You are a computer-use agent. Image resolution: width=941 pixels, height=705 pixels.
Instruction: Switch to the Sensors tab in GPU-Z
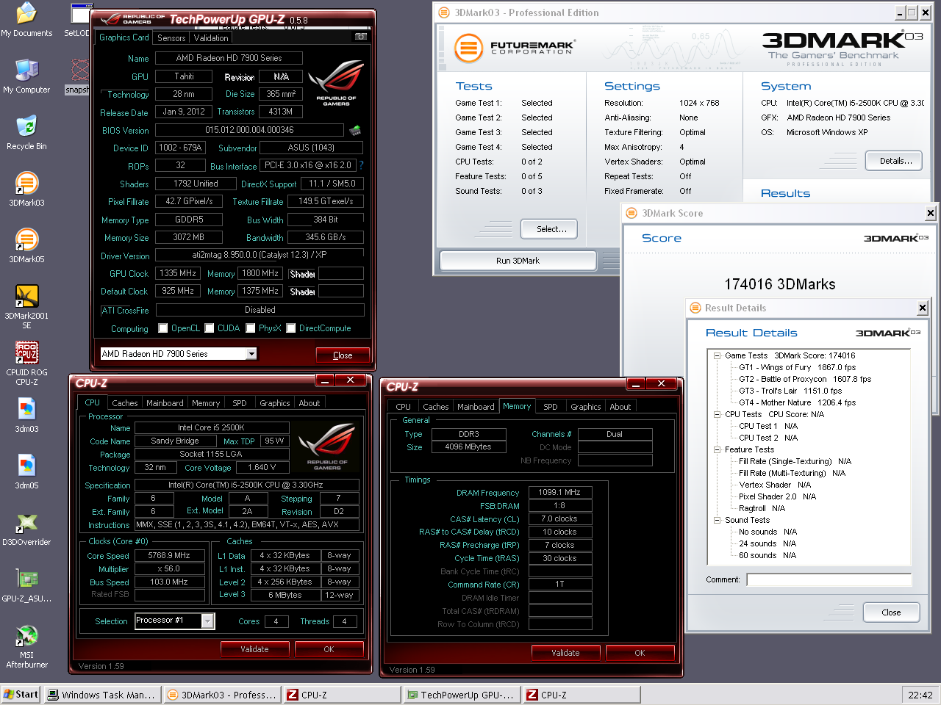point(171,38)
